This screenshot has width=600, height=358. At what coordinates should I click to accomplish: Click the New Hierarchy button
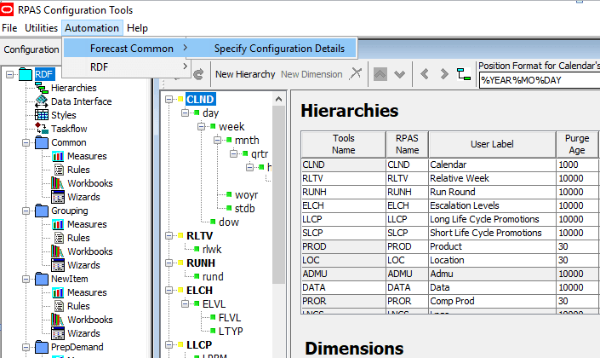click(x=245, y=74)
